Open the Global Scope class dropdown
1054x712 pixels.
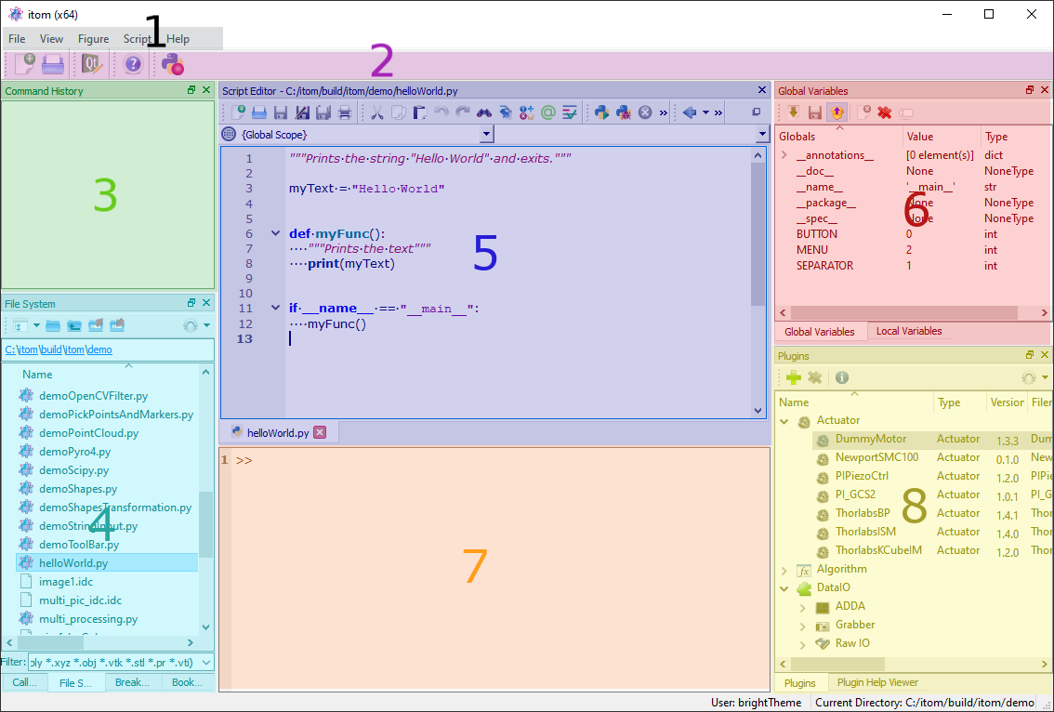[x=487, y=135]
